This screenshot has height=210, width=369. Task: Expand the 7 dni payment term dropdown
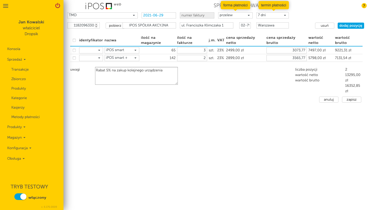coord(272,15)
